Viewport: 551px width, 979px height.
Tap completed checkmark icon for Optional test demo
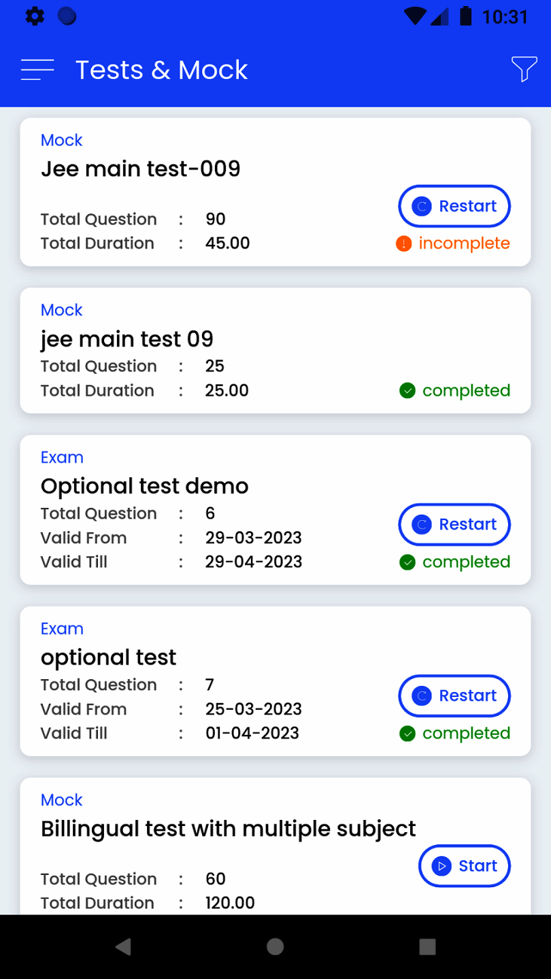click(x=407, y=562)
